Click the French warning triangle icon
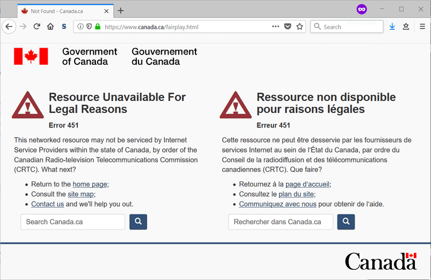This screenshot has width=431, height=280. coord(236,105)
